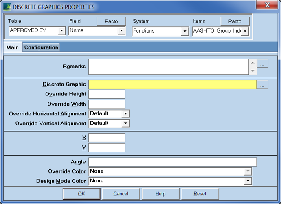Switch to the Main tab
Image resolution: width=281 pixels, height=204 pixels.
(13, 48)
